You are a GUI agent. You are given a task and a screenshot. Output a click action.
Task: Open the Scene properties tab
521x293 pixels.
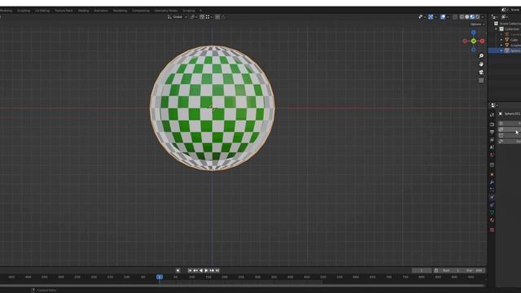492,147
